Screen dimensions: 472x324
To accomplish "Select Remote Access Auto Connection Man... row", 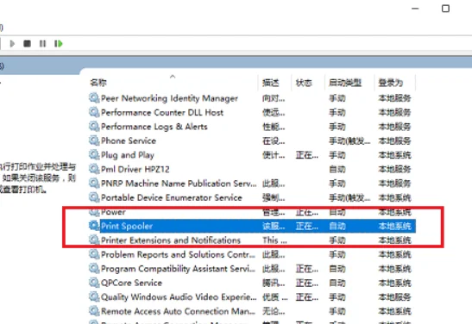I will point(252,311).
